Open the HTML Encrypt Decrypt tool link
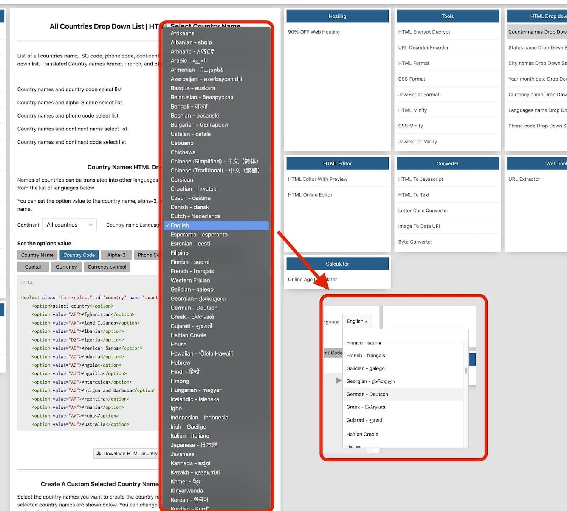567x511 pixels. 424,32
